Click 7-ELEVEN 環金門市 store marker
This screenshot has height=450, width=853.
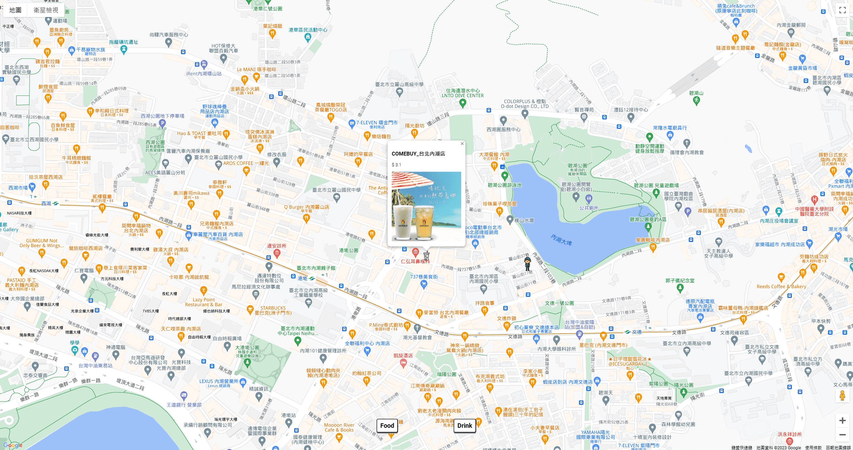[x=352, y=123]
